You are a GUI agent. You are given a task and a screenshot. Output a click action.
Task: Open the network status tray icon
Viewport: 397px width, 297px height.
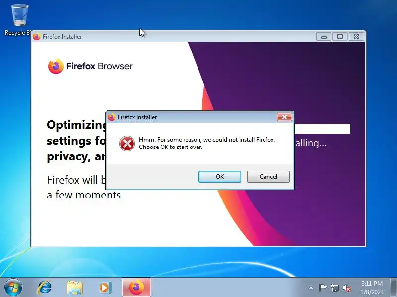334,288
